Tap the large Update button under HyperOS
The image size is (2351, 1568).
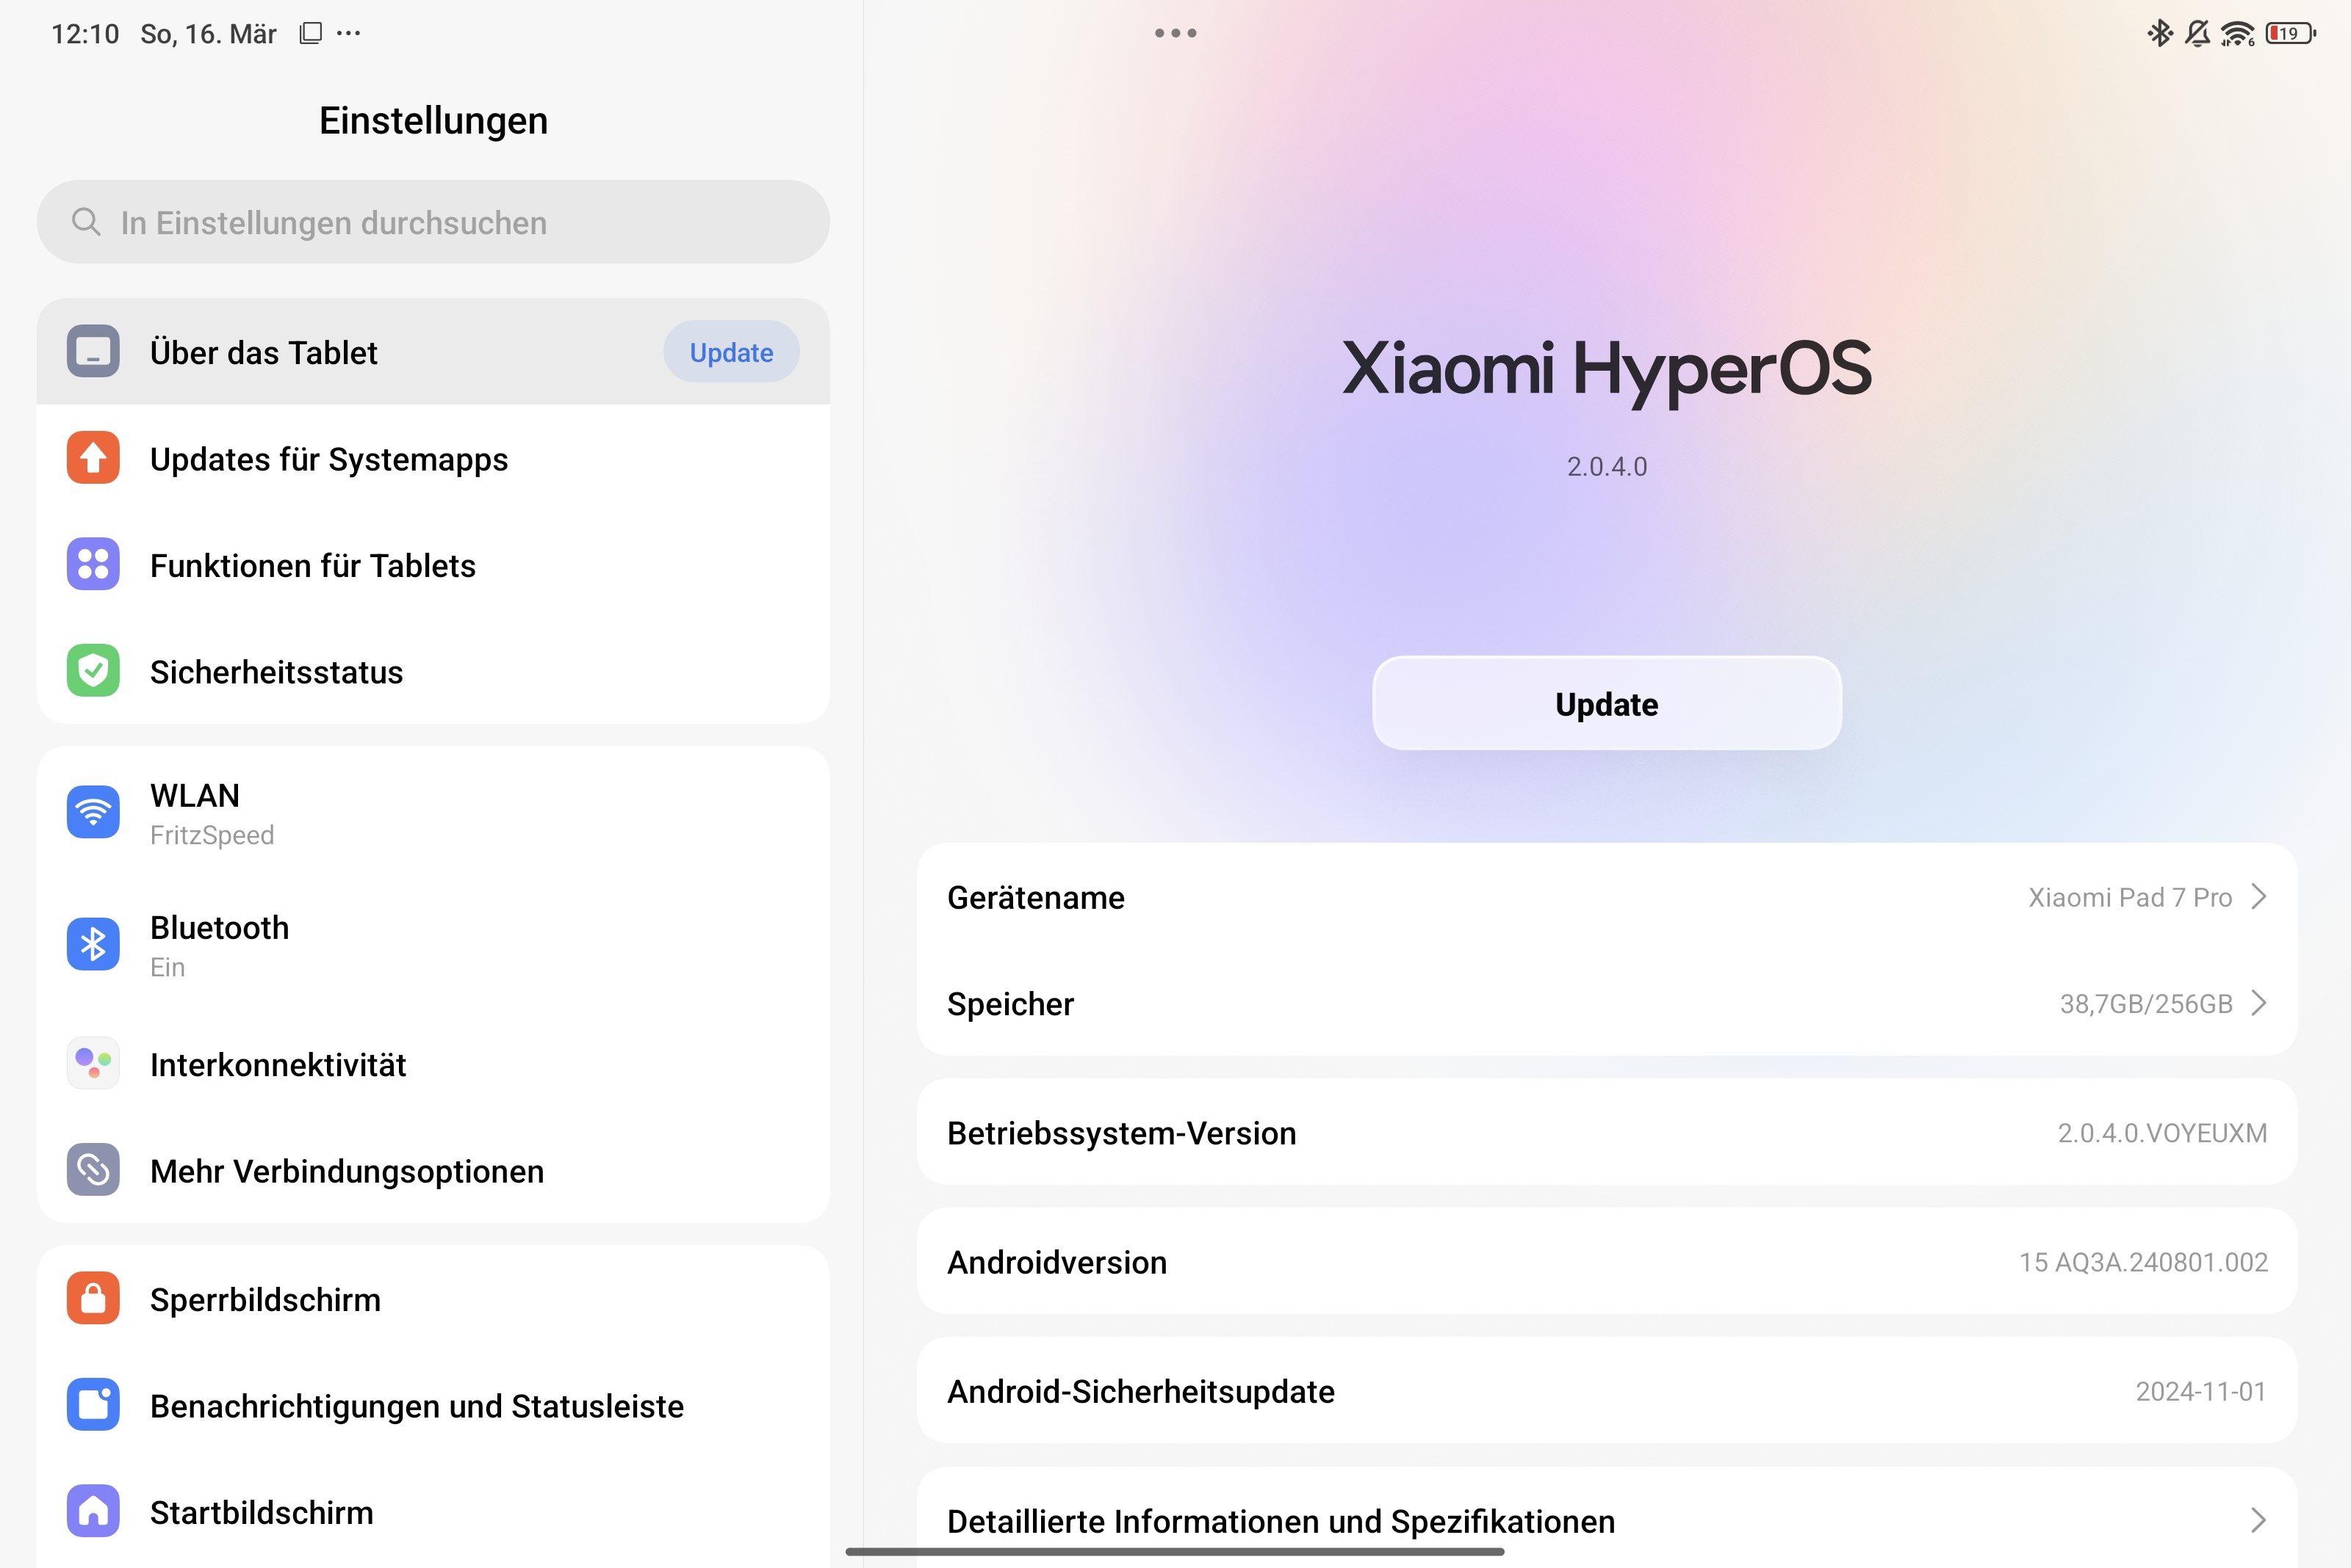(x=1606, y=704)
